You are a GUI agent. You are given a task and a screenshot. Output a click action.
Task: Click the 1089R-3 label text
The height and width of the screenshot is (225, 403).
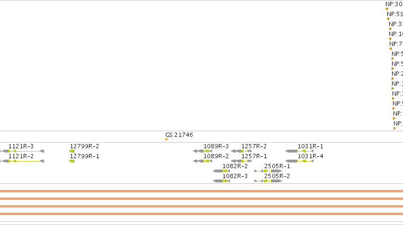[x=216, y=146]
